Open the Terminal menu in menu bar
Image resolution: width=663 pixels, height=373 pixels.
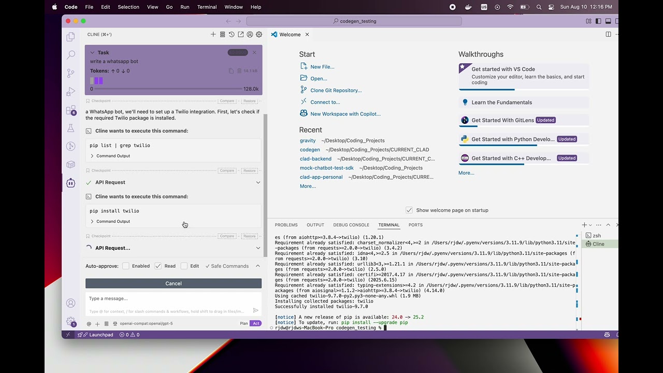tap(207, 7)
